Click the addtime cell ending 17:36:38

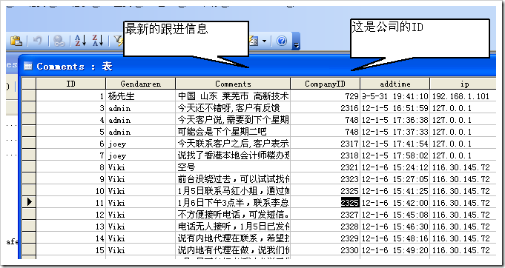click(x=395, y=120)
